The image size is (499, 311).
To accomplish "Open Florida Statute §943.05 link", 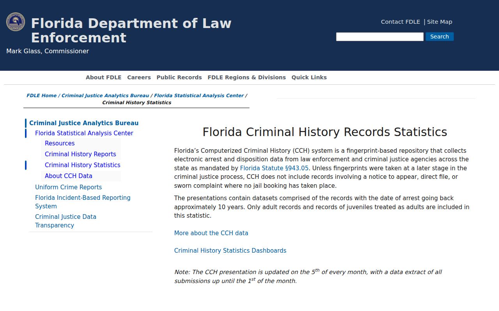I will [x=274, y=168].
